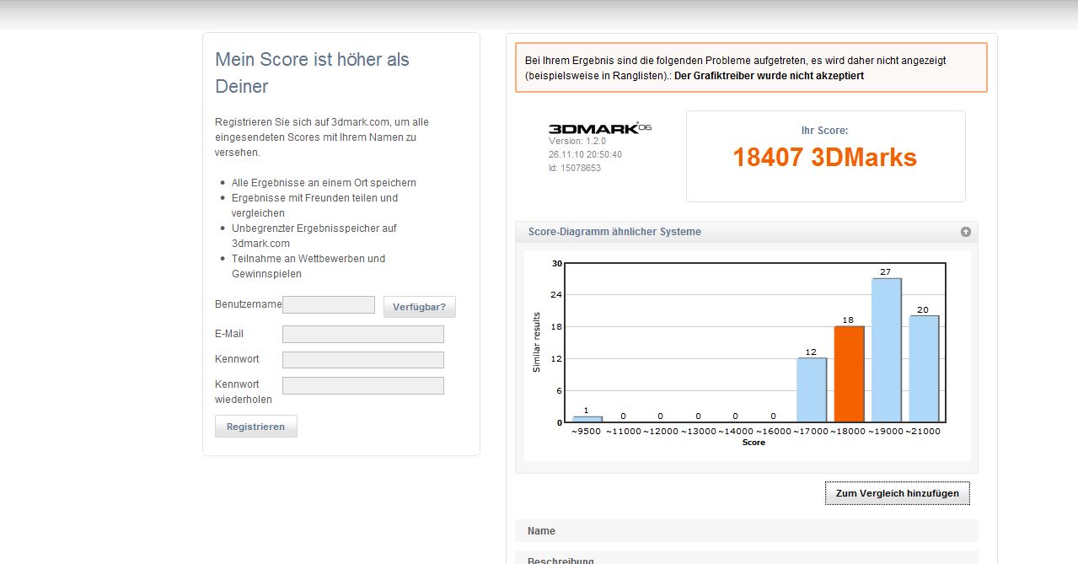Image resolution: width=1078 pixels, height=564 pixels.
Task: Click the Kennwort wiederholen label
Action: tap(244, 392)
